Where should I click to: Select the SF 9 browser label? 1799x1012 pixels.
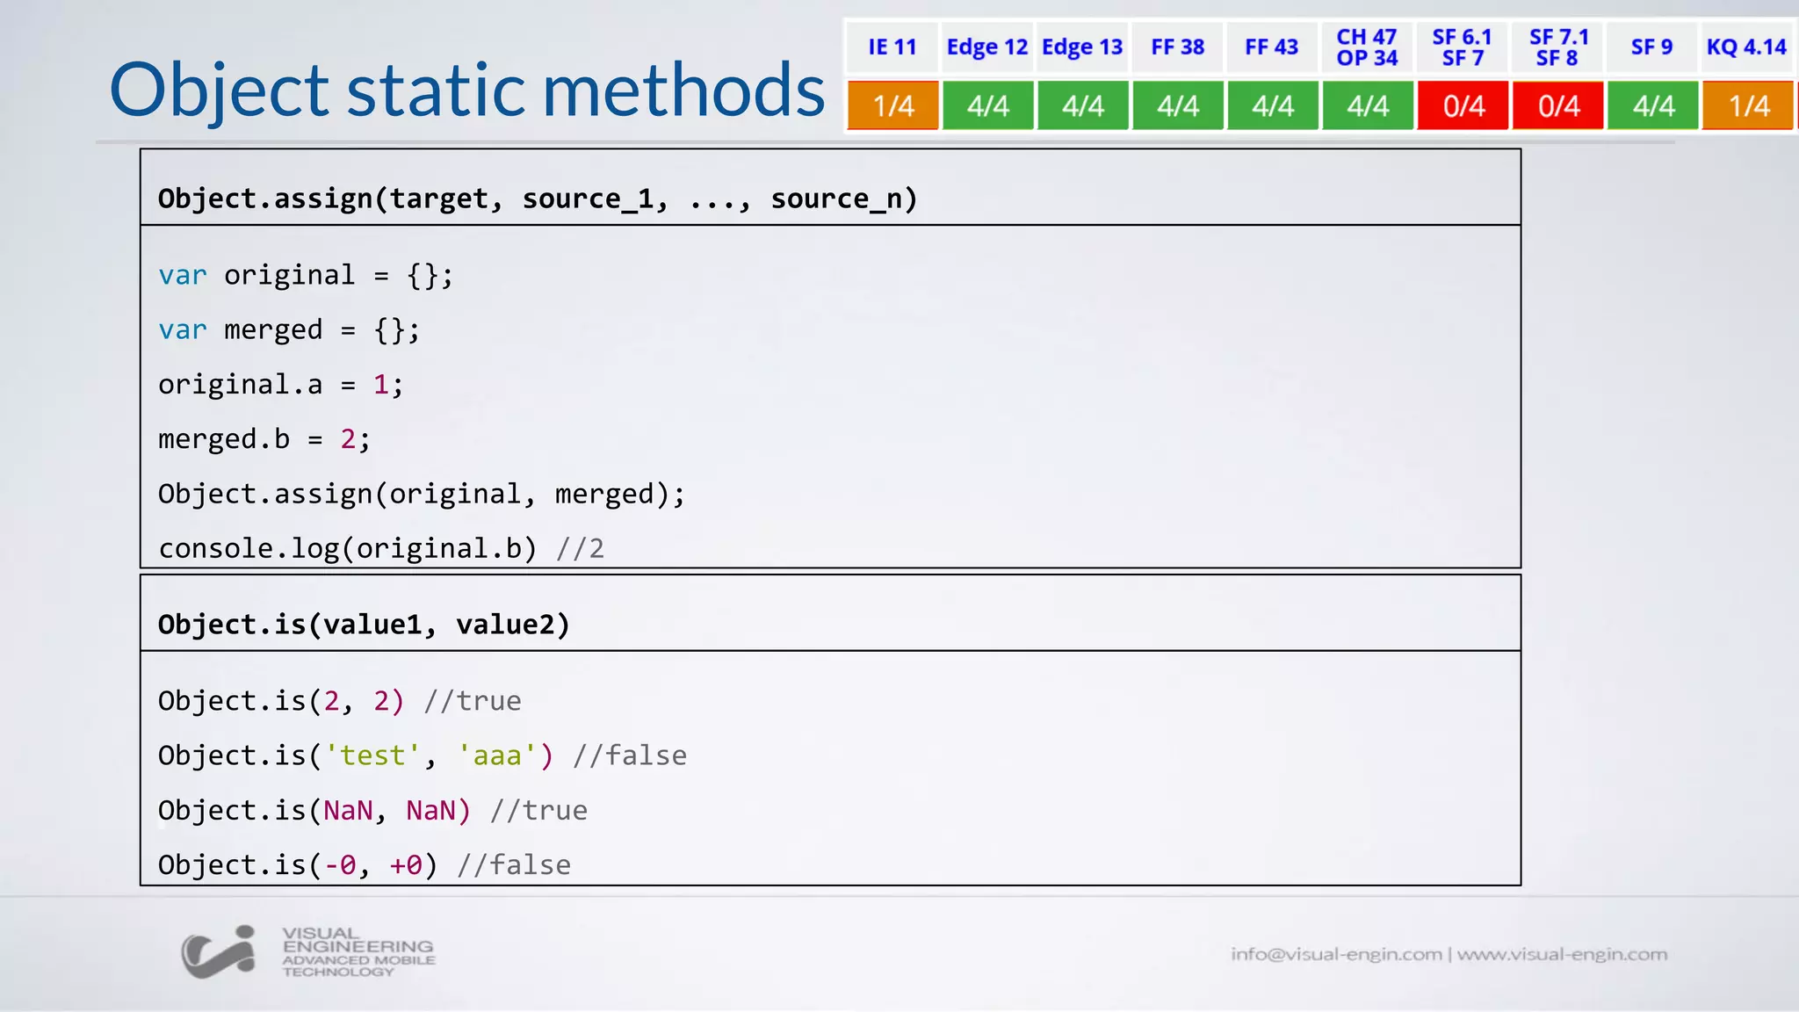pos(1651,47)
